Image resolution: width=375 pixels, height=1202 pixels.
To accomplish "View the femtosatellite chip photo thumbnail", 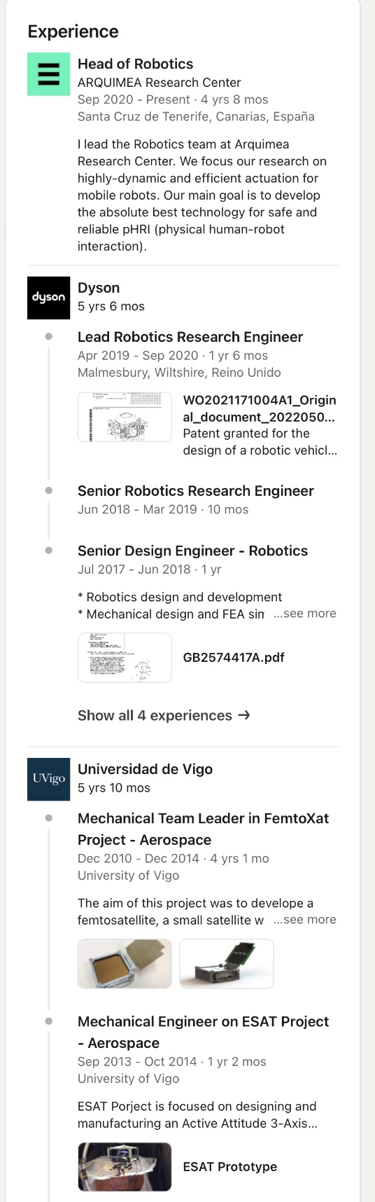I will [125, 964].
